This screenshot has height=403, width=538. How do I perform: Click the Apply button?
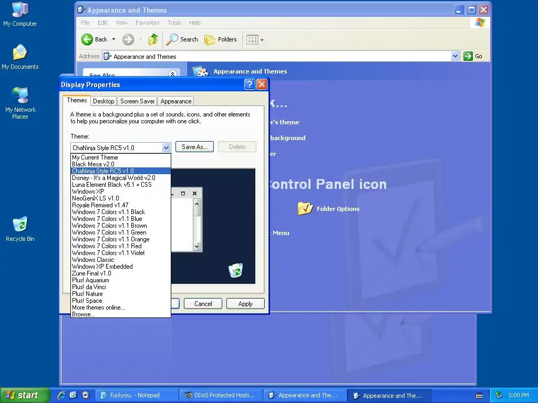pyautogui.click(x=245, y=304)
